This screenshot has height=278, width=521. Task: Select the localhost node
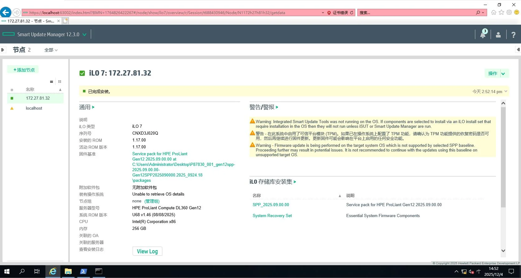(x=35, y=108)
